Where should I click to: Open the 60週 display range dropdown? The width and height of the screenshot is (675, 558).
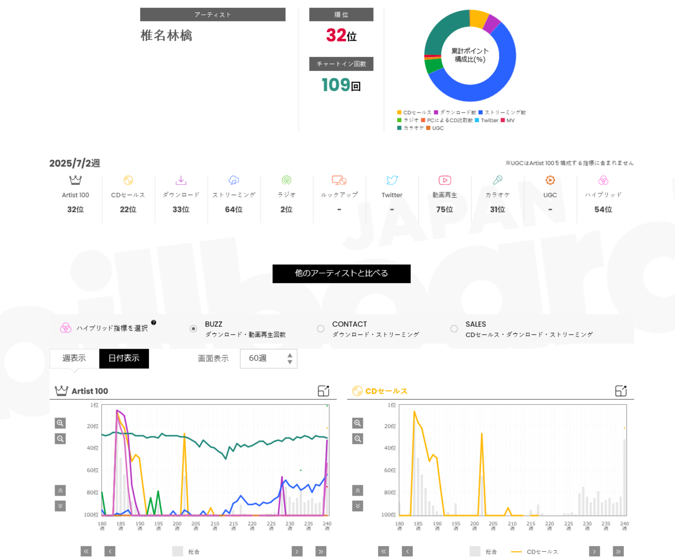click(268, 359)
